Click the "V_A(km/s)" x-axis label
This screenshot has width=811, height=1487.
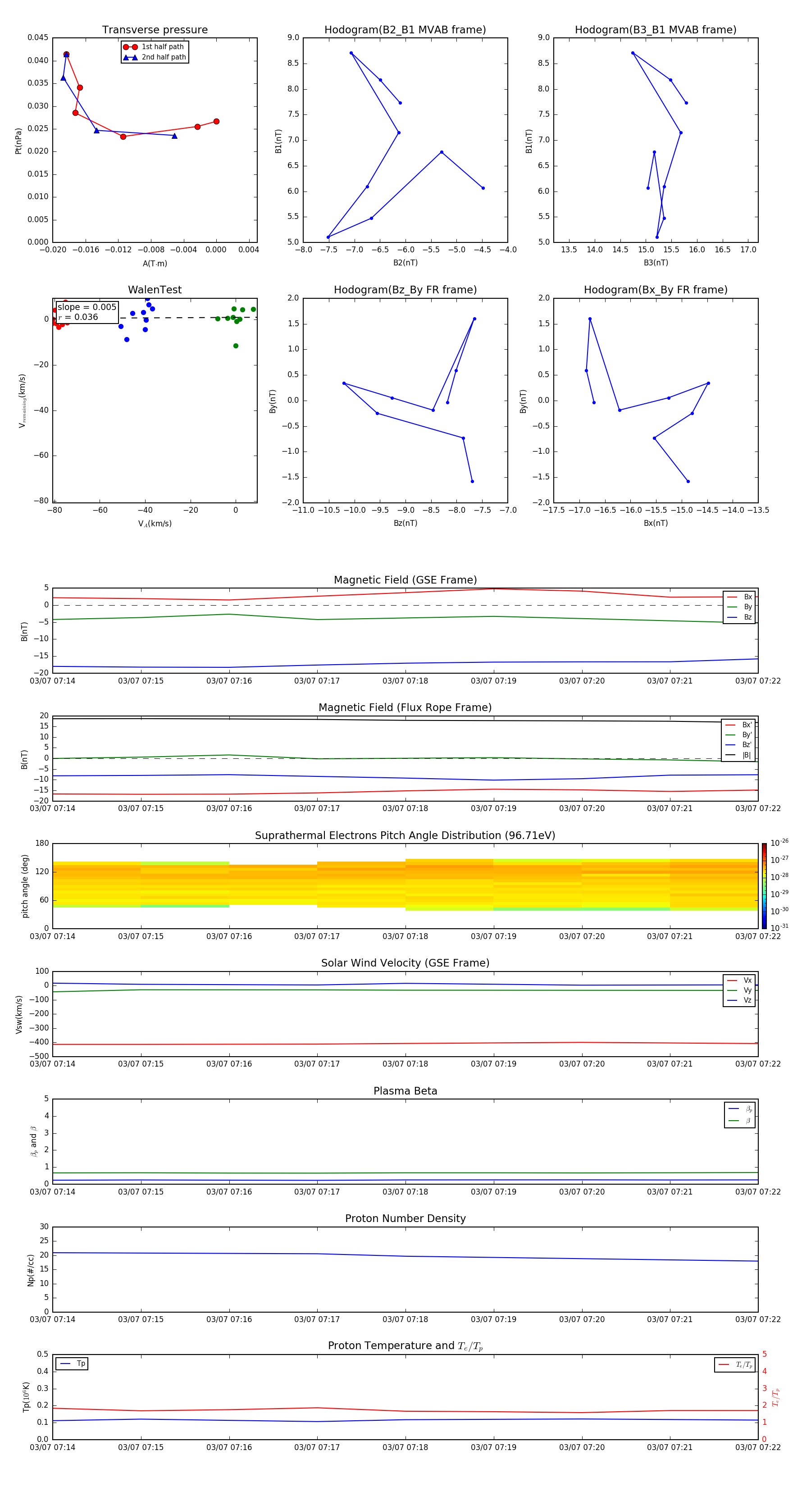[x=155, y=524]
